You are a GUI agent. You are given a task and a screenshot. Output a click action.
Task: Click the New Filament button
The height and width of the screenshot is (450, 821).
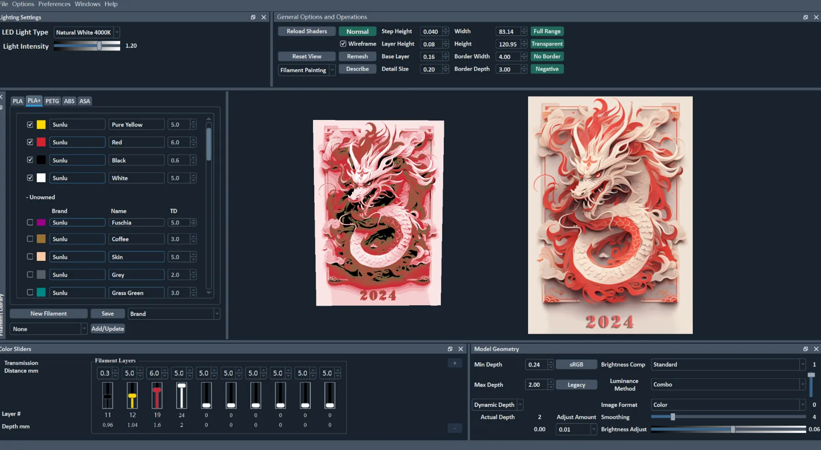49,314
